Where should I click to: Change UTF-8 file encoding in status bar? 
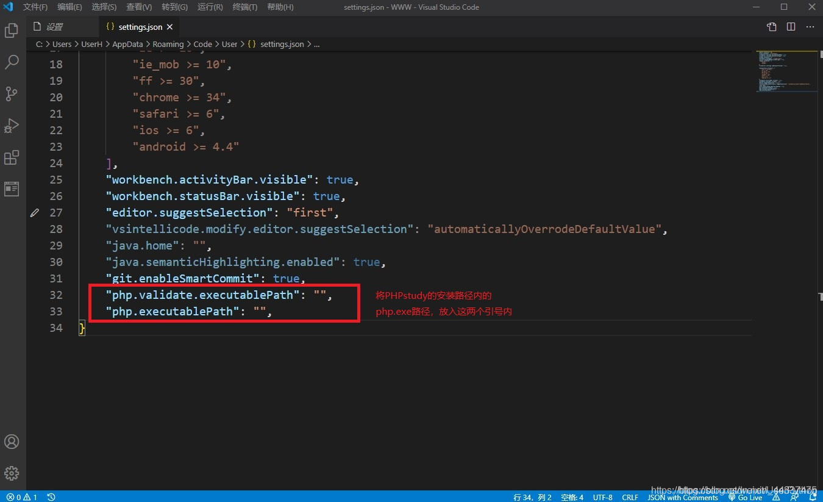click(x=602, y=497)
